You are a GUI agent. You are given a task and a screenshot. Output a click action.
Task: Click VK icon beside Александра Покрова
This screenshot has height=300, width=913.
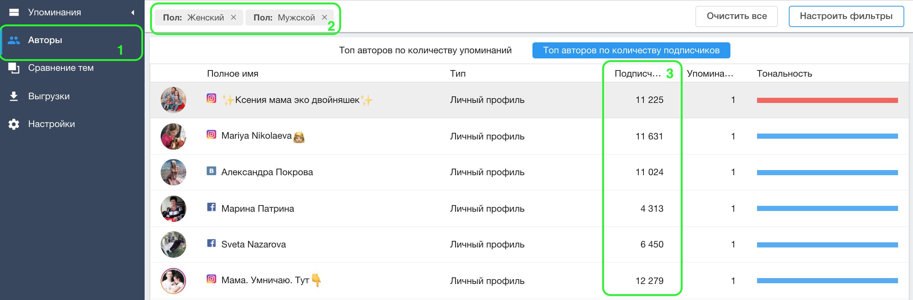click(211, 170)
